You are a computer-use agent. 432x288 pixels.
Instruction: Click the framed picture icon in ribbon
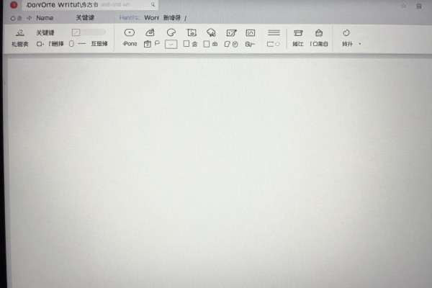192,33
